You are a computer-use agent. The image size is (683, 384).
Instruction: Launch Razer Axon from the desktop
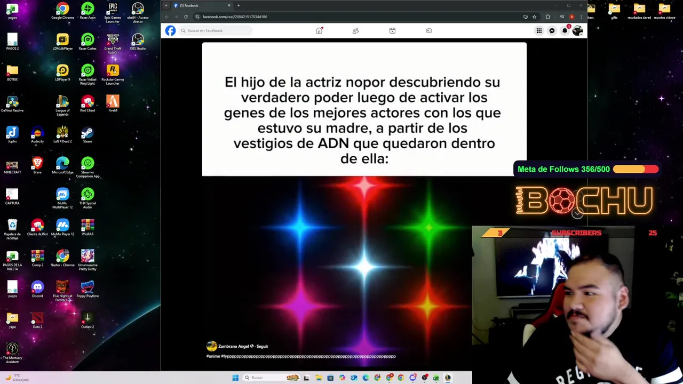pyautogui.click(x=88, y=11)
